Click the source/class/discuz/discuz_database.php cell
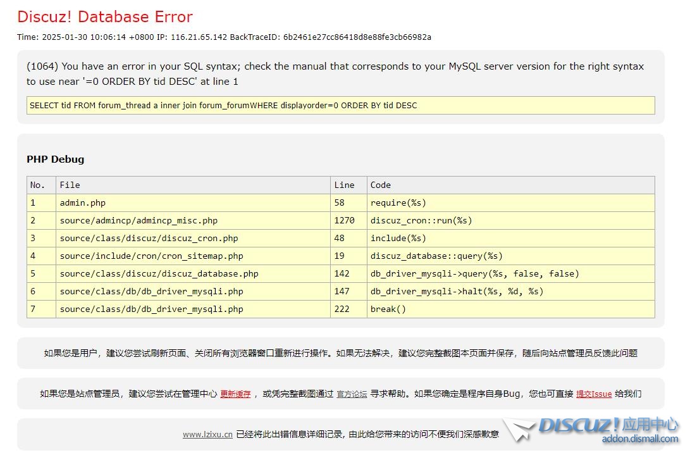 (x=193, y=273)
